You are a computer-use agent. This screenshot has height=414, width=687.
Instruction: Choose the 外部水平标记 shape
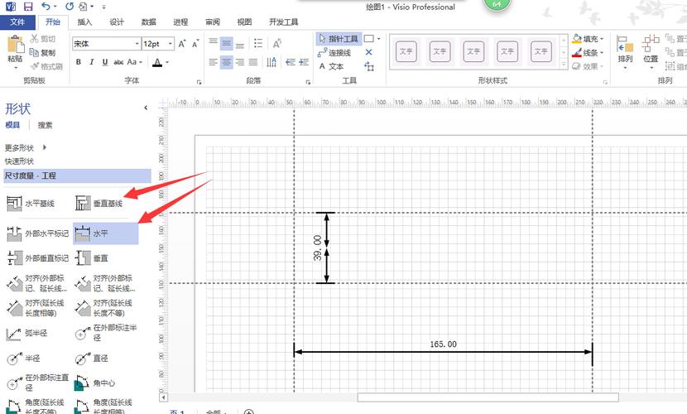click(x=38, y=233)
